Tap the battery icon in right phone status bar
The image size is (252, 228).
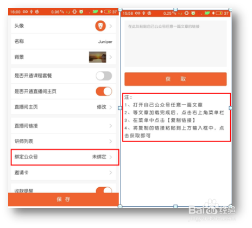219,13
